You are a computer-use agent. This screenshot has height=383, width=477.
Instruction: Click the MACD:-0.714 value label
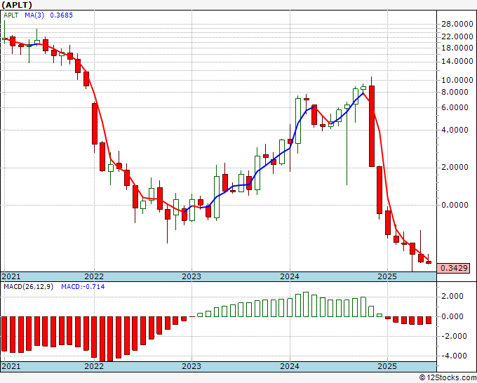[83, 287]
